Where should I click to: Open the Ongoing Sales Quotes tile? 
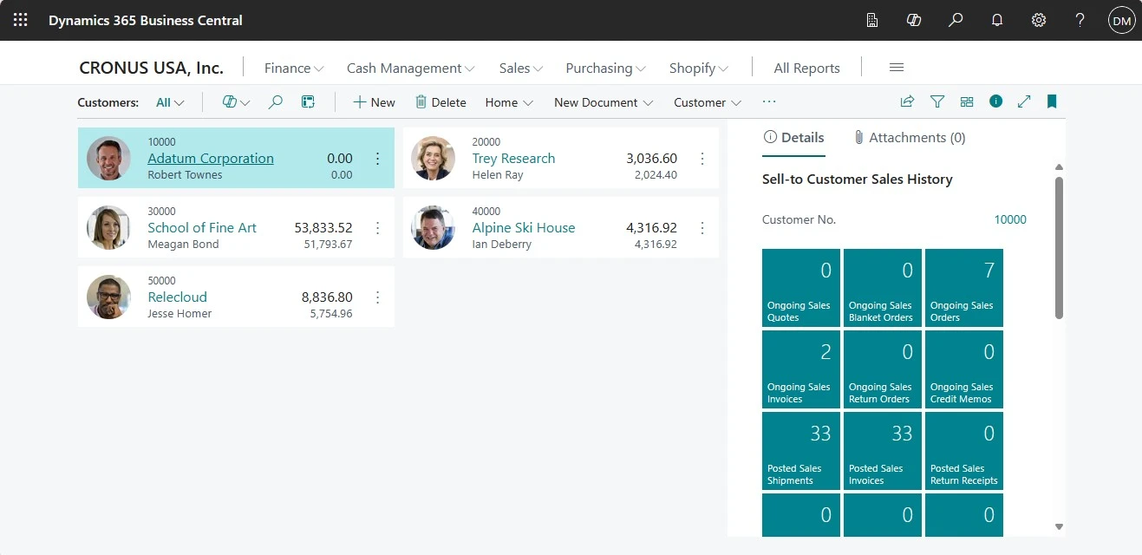pos(801,288)
